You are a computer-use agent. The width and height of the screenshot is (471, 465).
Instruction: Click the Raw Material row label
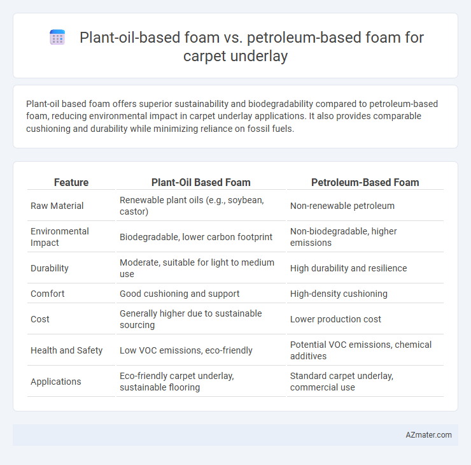click(x=57, y=206)
